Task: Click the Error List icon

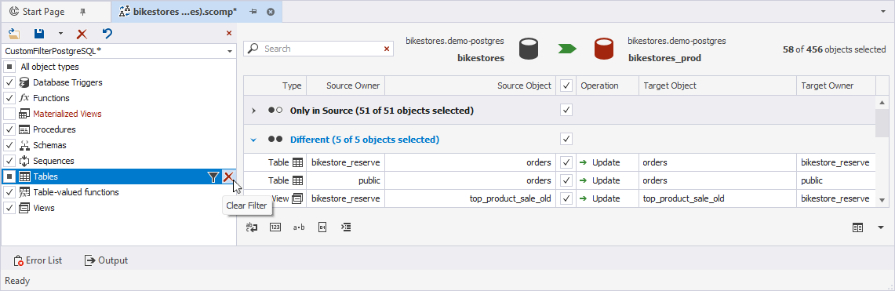Action: 18,260
